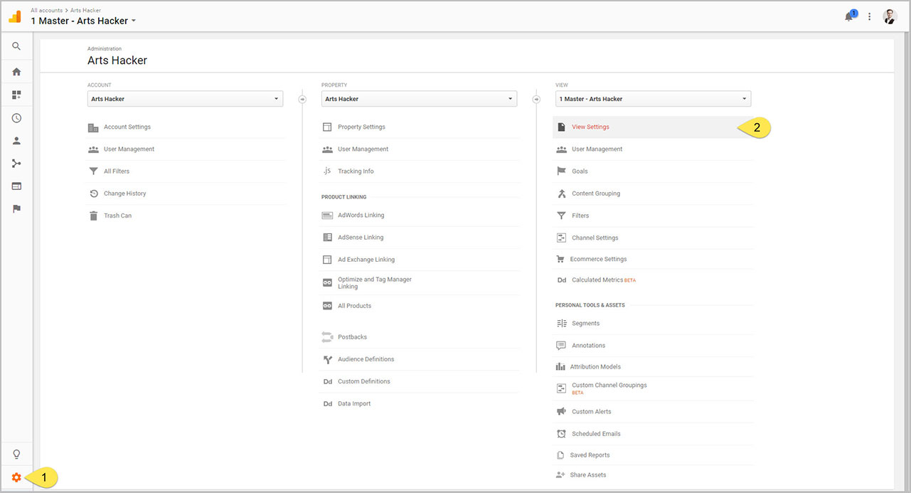Click All accounts breadcrumb
The height and width of the screenshot is (493, 911).
point(46,11)
